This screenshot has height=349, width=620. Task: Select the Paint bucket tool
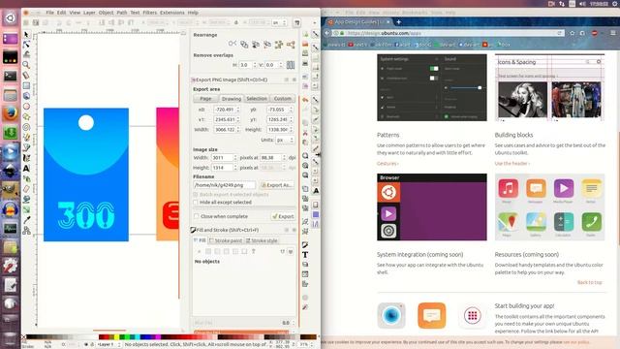pos(26,199)
